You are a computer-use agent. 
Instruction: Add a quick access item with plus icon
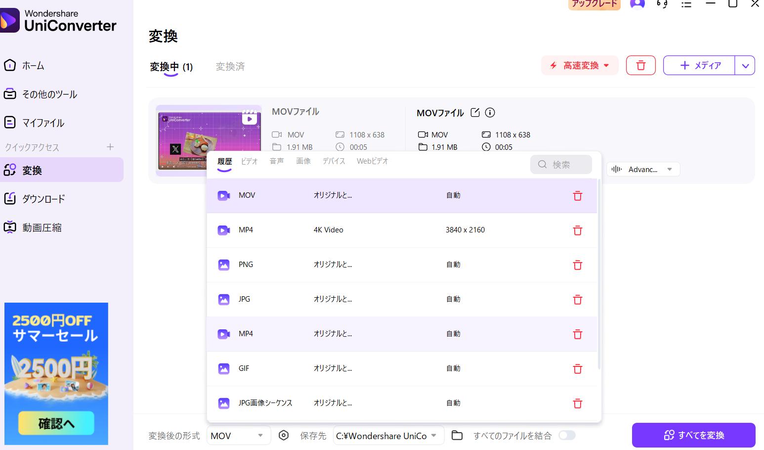[x=110, y=147]
